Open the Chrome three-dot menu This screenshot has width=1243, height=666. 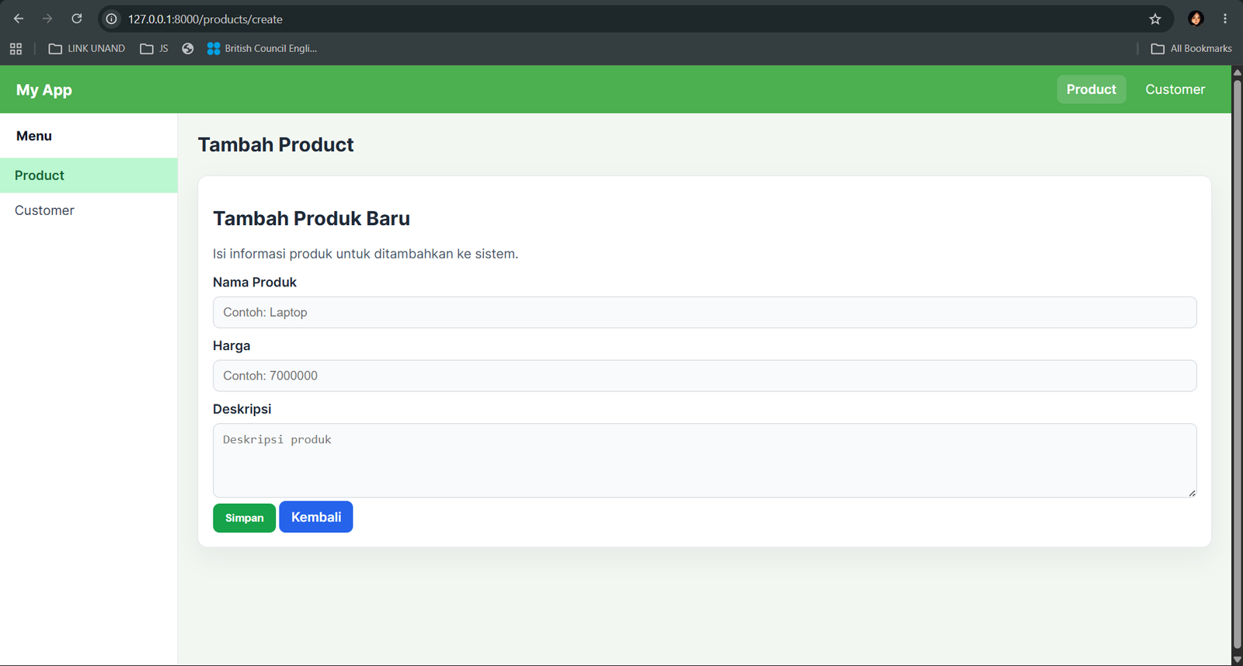[x=1225, y=19]
